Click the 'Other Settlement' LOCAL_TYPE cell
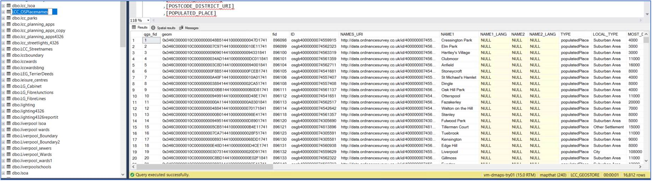The height and width of the screenshot is (181, 652). (x=609, y=127)
